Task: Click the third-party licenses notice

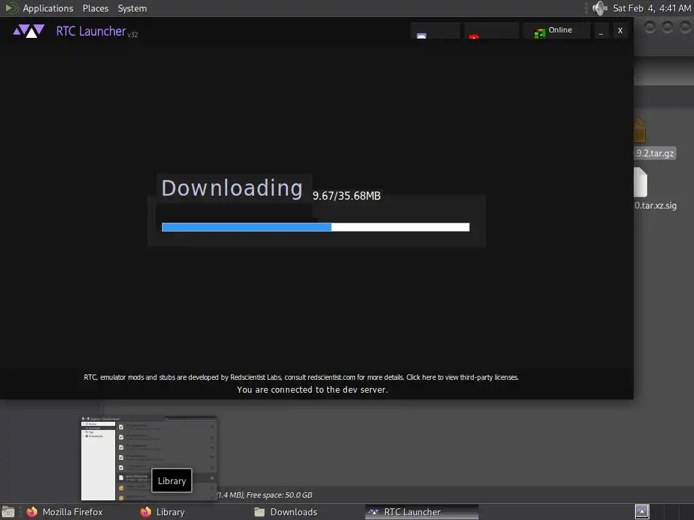Action: (x=302, y=377)
